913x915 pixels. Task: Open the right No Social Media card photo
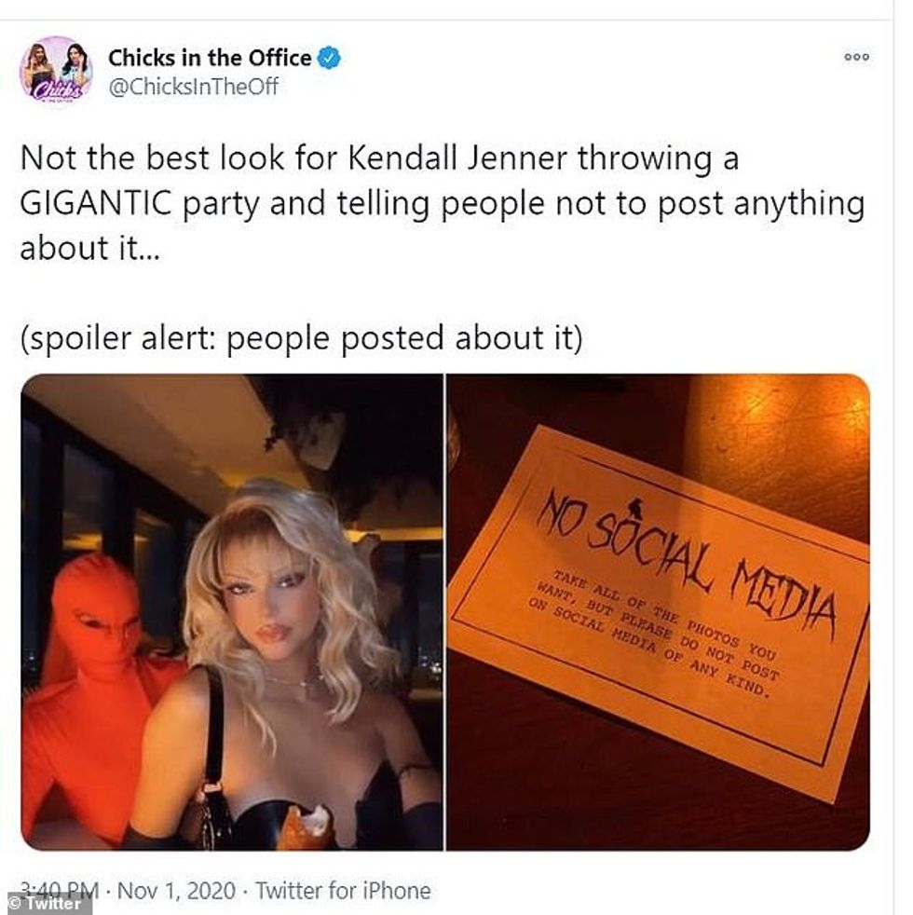[x=658, y=612]
